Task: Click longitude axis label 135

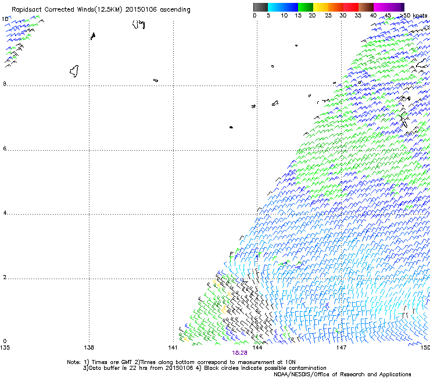Action: coord(5,348)
